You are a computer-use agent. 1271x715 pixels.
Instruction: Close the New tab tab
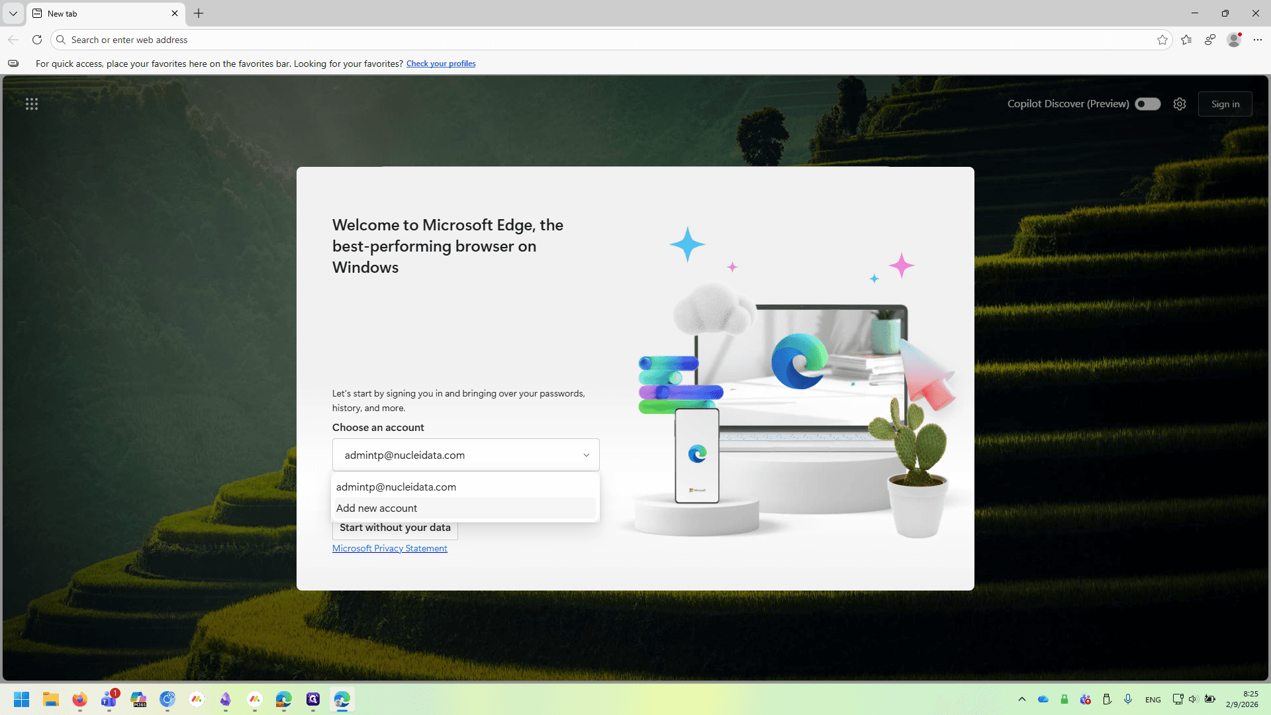tap(175, 13)
